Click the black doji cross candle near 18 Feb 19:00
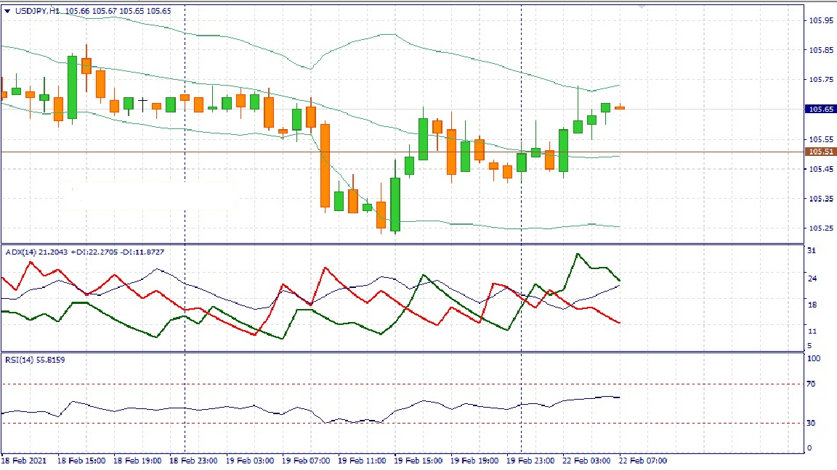 [x=143, y=102]
